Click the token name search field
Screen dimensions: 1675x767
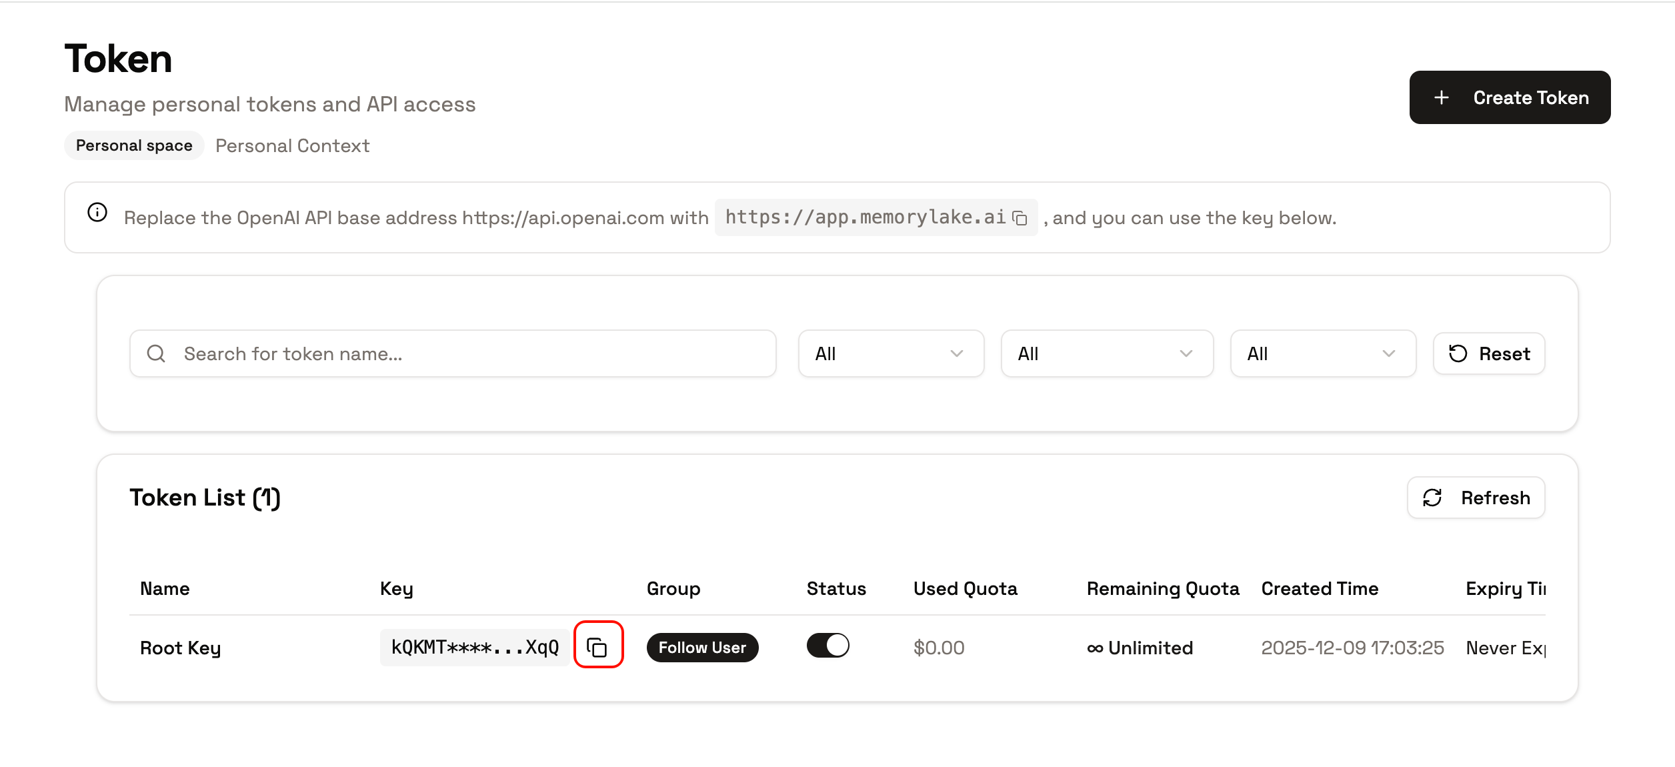(x=453, y=353)
